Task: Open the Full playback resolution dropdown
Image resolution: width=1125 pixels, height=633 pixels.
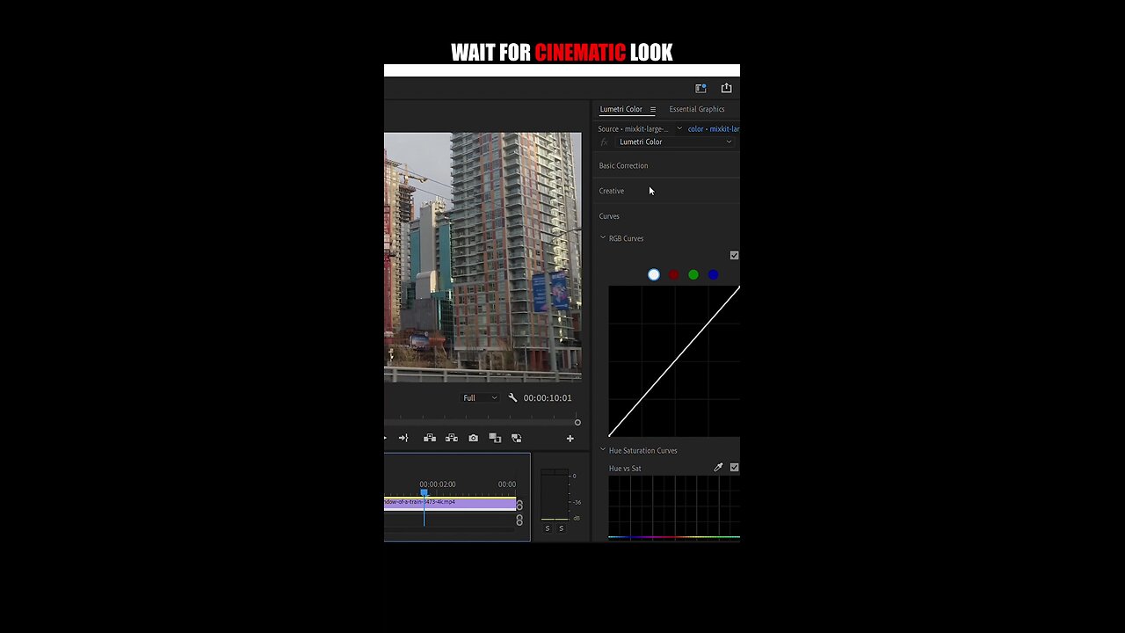Action: coord(480,397)
